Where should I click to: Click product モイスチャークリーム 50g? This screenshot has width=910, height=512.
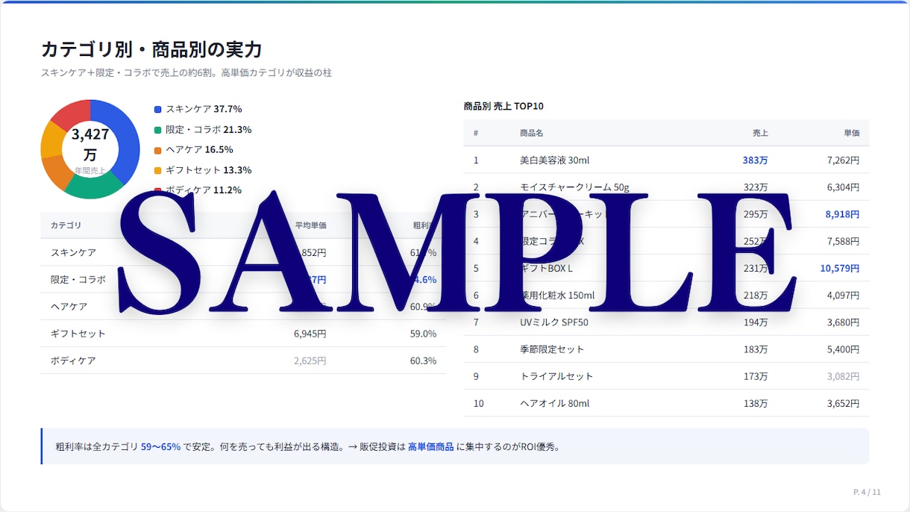574,187
